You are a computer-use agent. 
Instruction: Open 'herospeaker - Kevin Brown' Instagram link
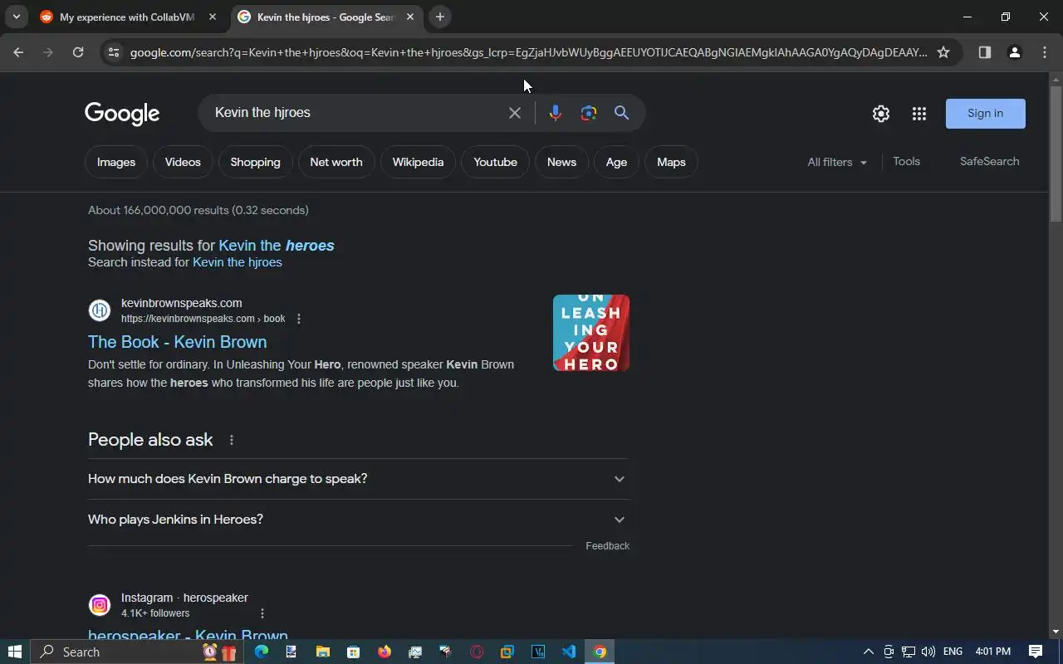(188, 635)
